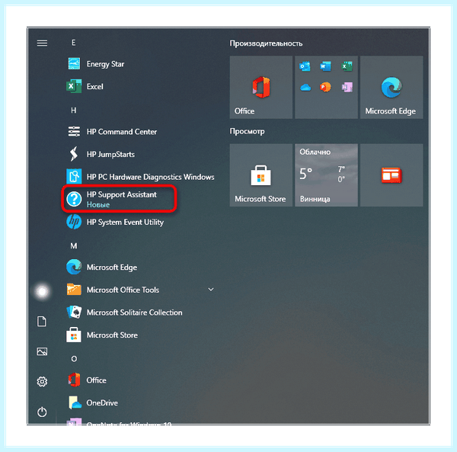Open Settings gear in the Start sidebar

point(42,381)
